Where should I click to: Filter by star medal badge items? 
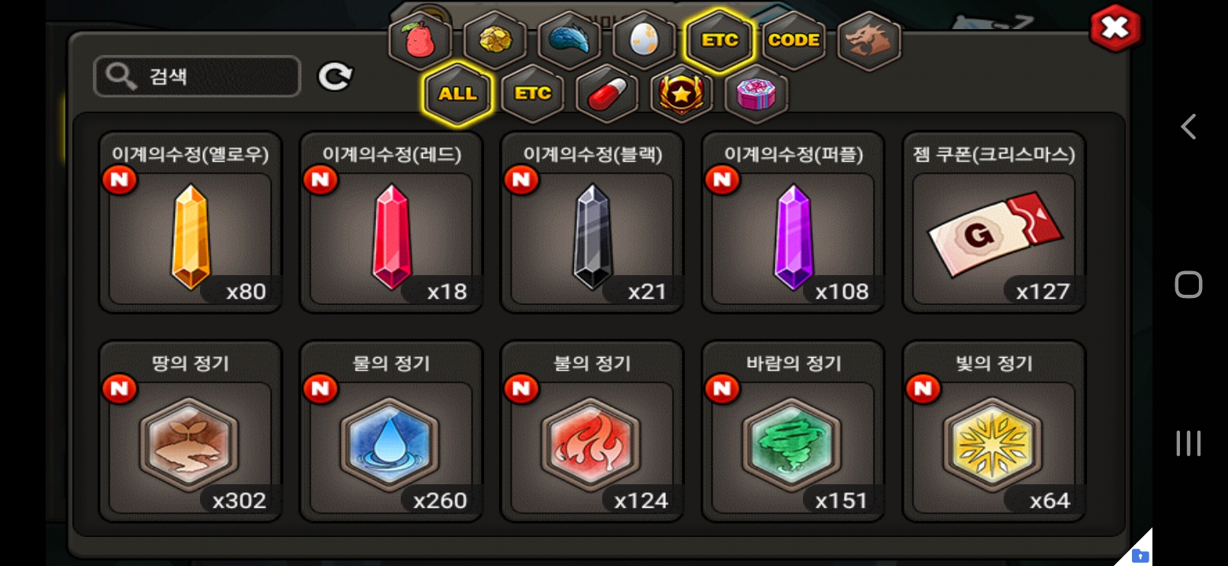point(681,94)
